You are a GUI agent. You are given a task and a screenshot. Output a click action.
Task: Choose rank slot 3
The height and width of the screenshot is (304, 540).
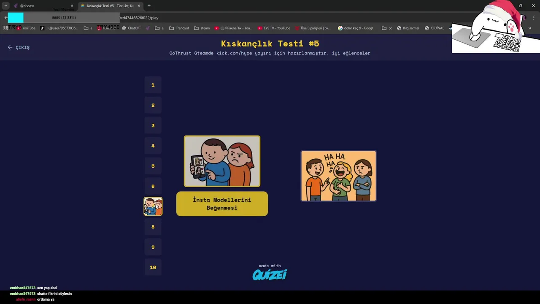point(153,125)
